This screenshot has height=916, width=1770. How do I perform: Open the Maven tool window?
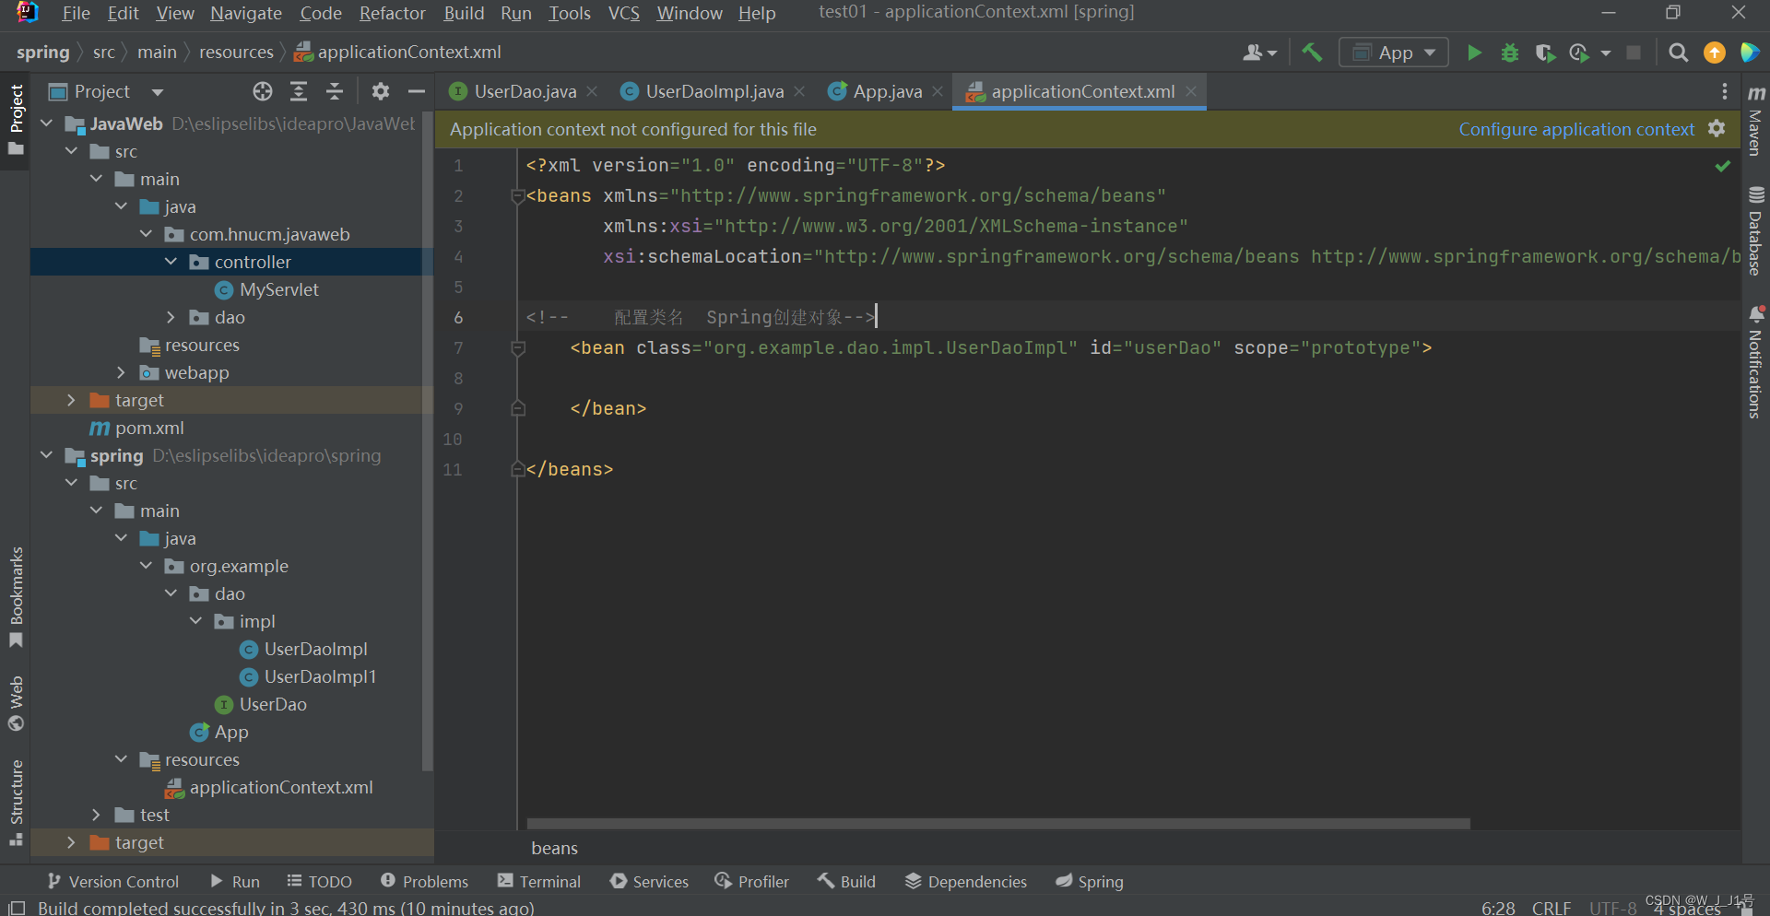(1756, 121)
